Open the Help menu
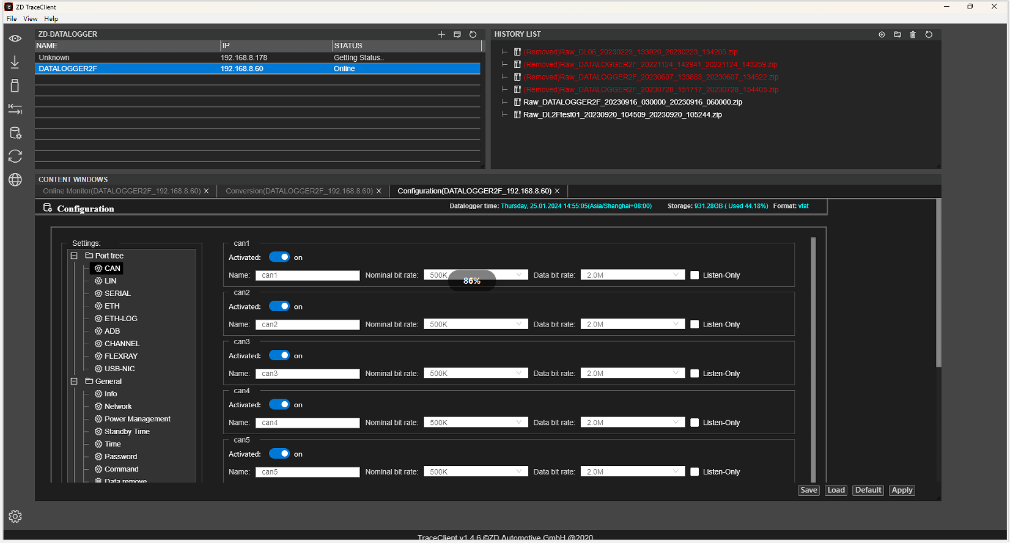1010x543 pixels. click(51, 19)
